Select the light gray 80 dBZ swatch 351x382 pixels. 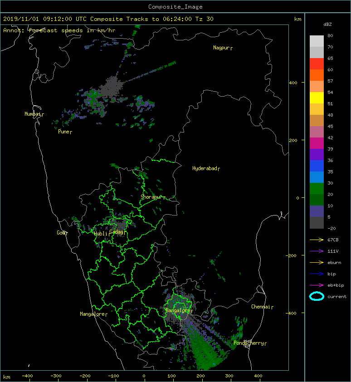click(x=317, y=41)
